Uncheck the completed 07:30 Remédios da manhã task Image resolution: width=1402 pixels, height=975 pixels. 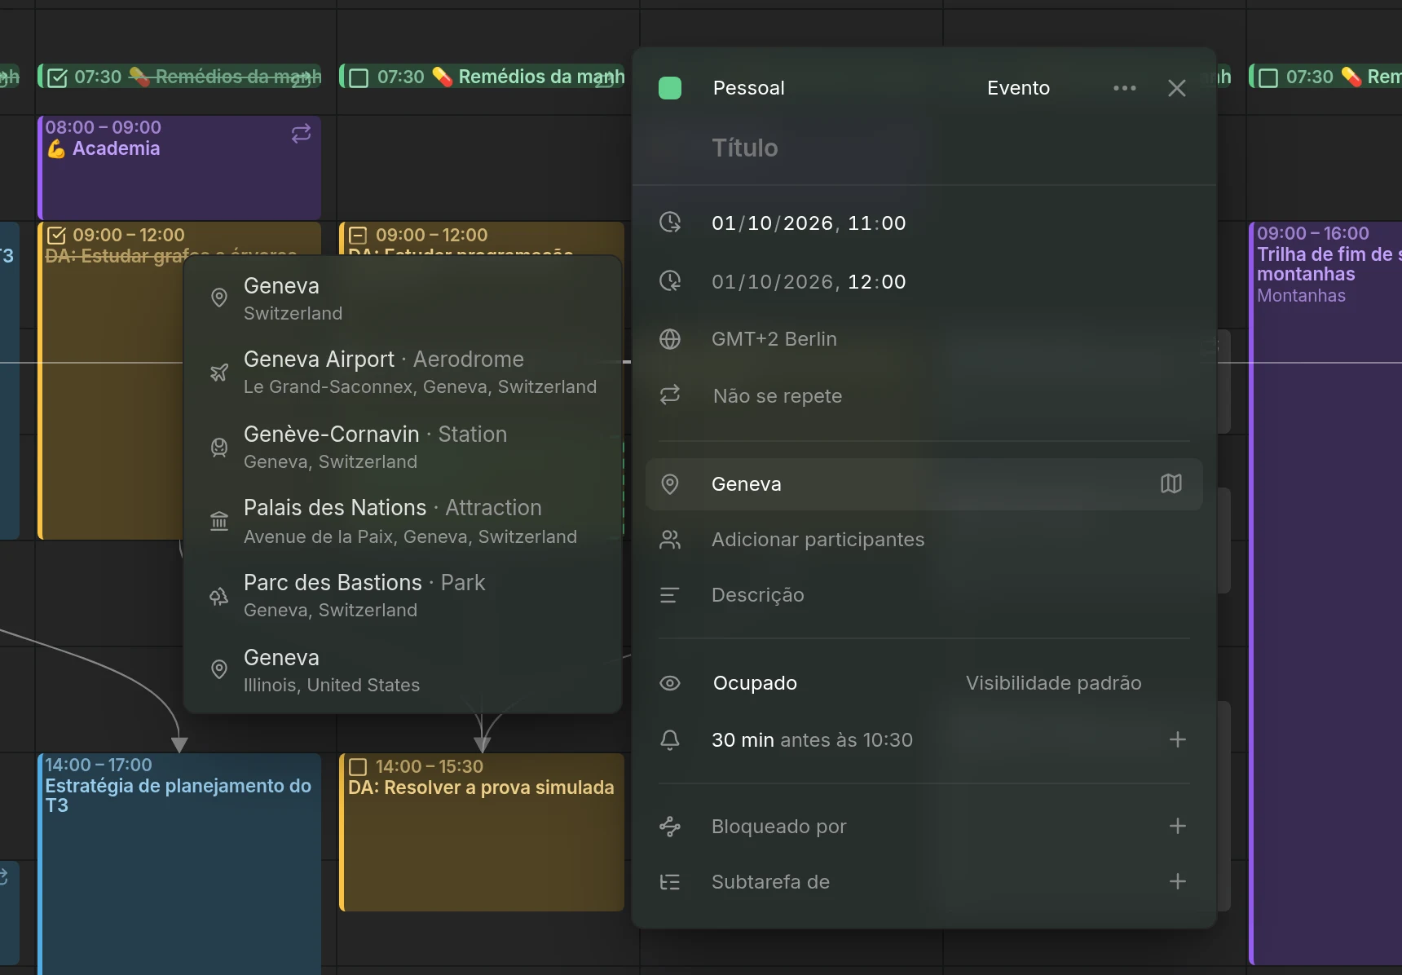[57, 77]
